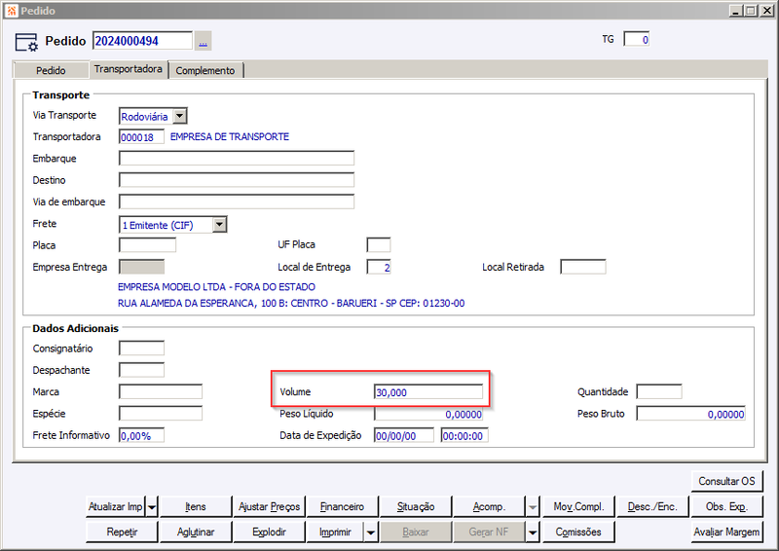The image size is (779, 551).
Task: Select the Transportadora tab
Action: coord(129,69)
